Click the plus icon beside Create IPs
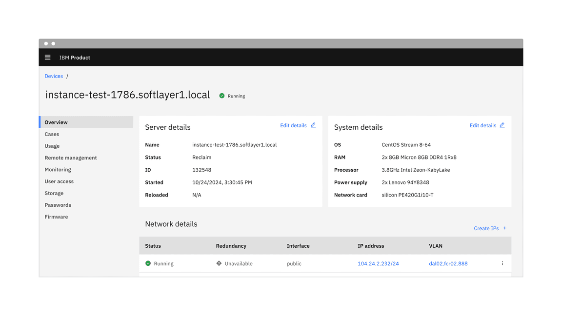The width and height of the screenshot is (562, 316). tap(505, 228)
